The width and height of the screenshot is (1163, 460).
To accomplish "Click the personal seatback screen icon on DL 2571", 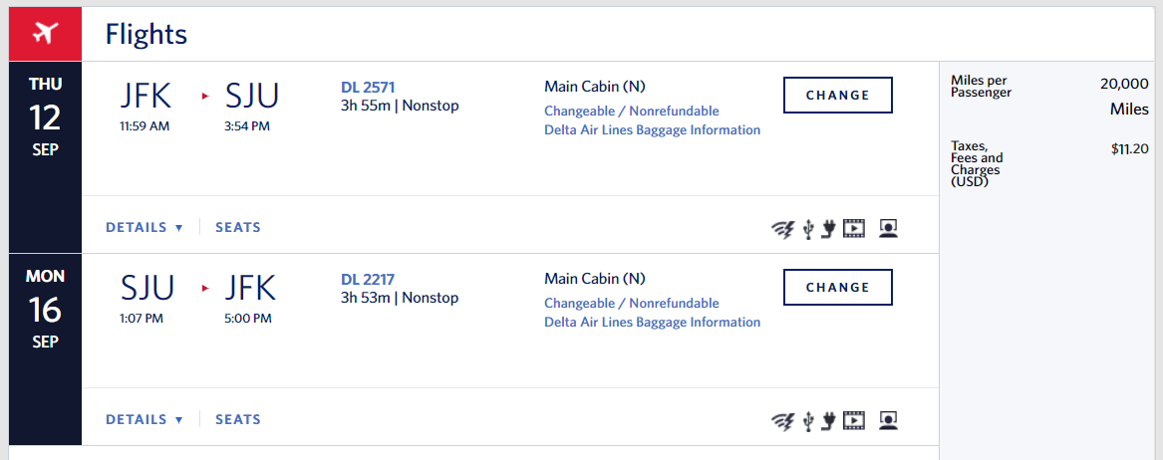I will click(888, 229).
